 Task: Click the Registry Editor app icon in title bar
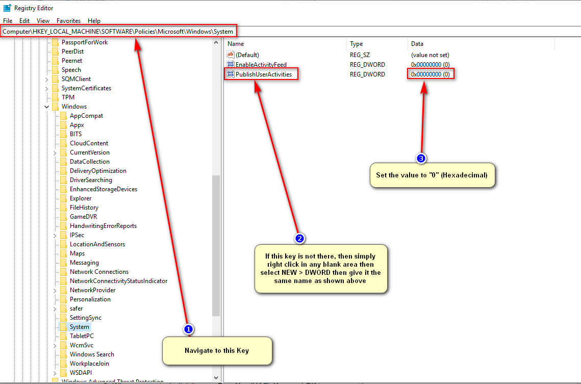[7, 8]
